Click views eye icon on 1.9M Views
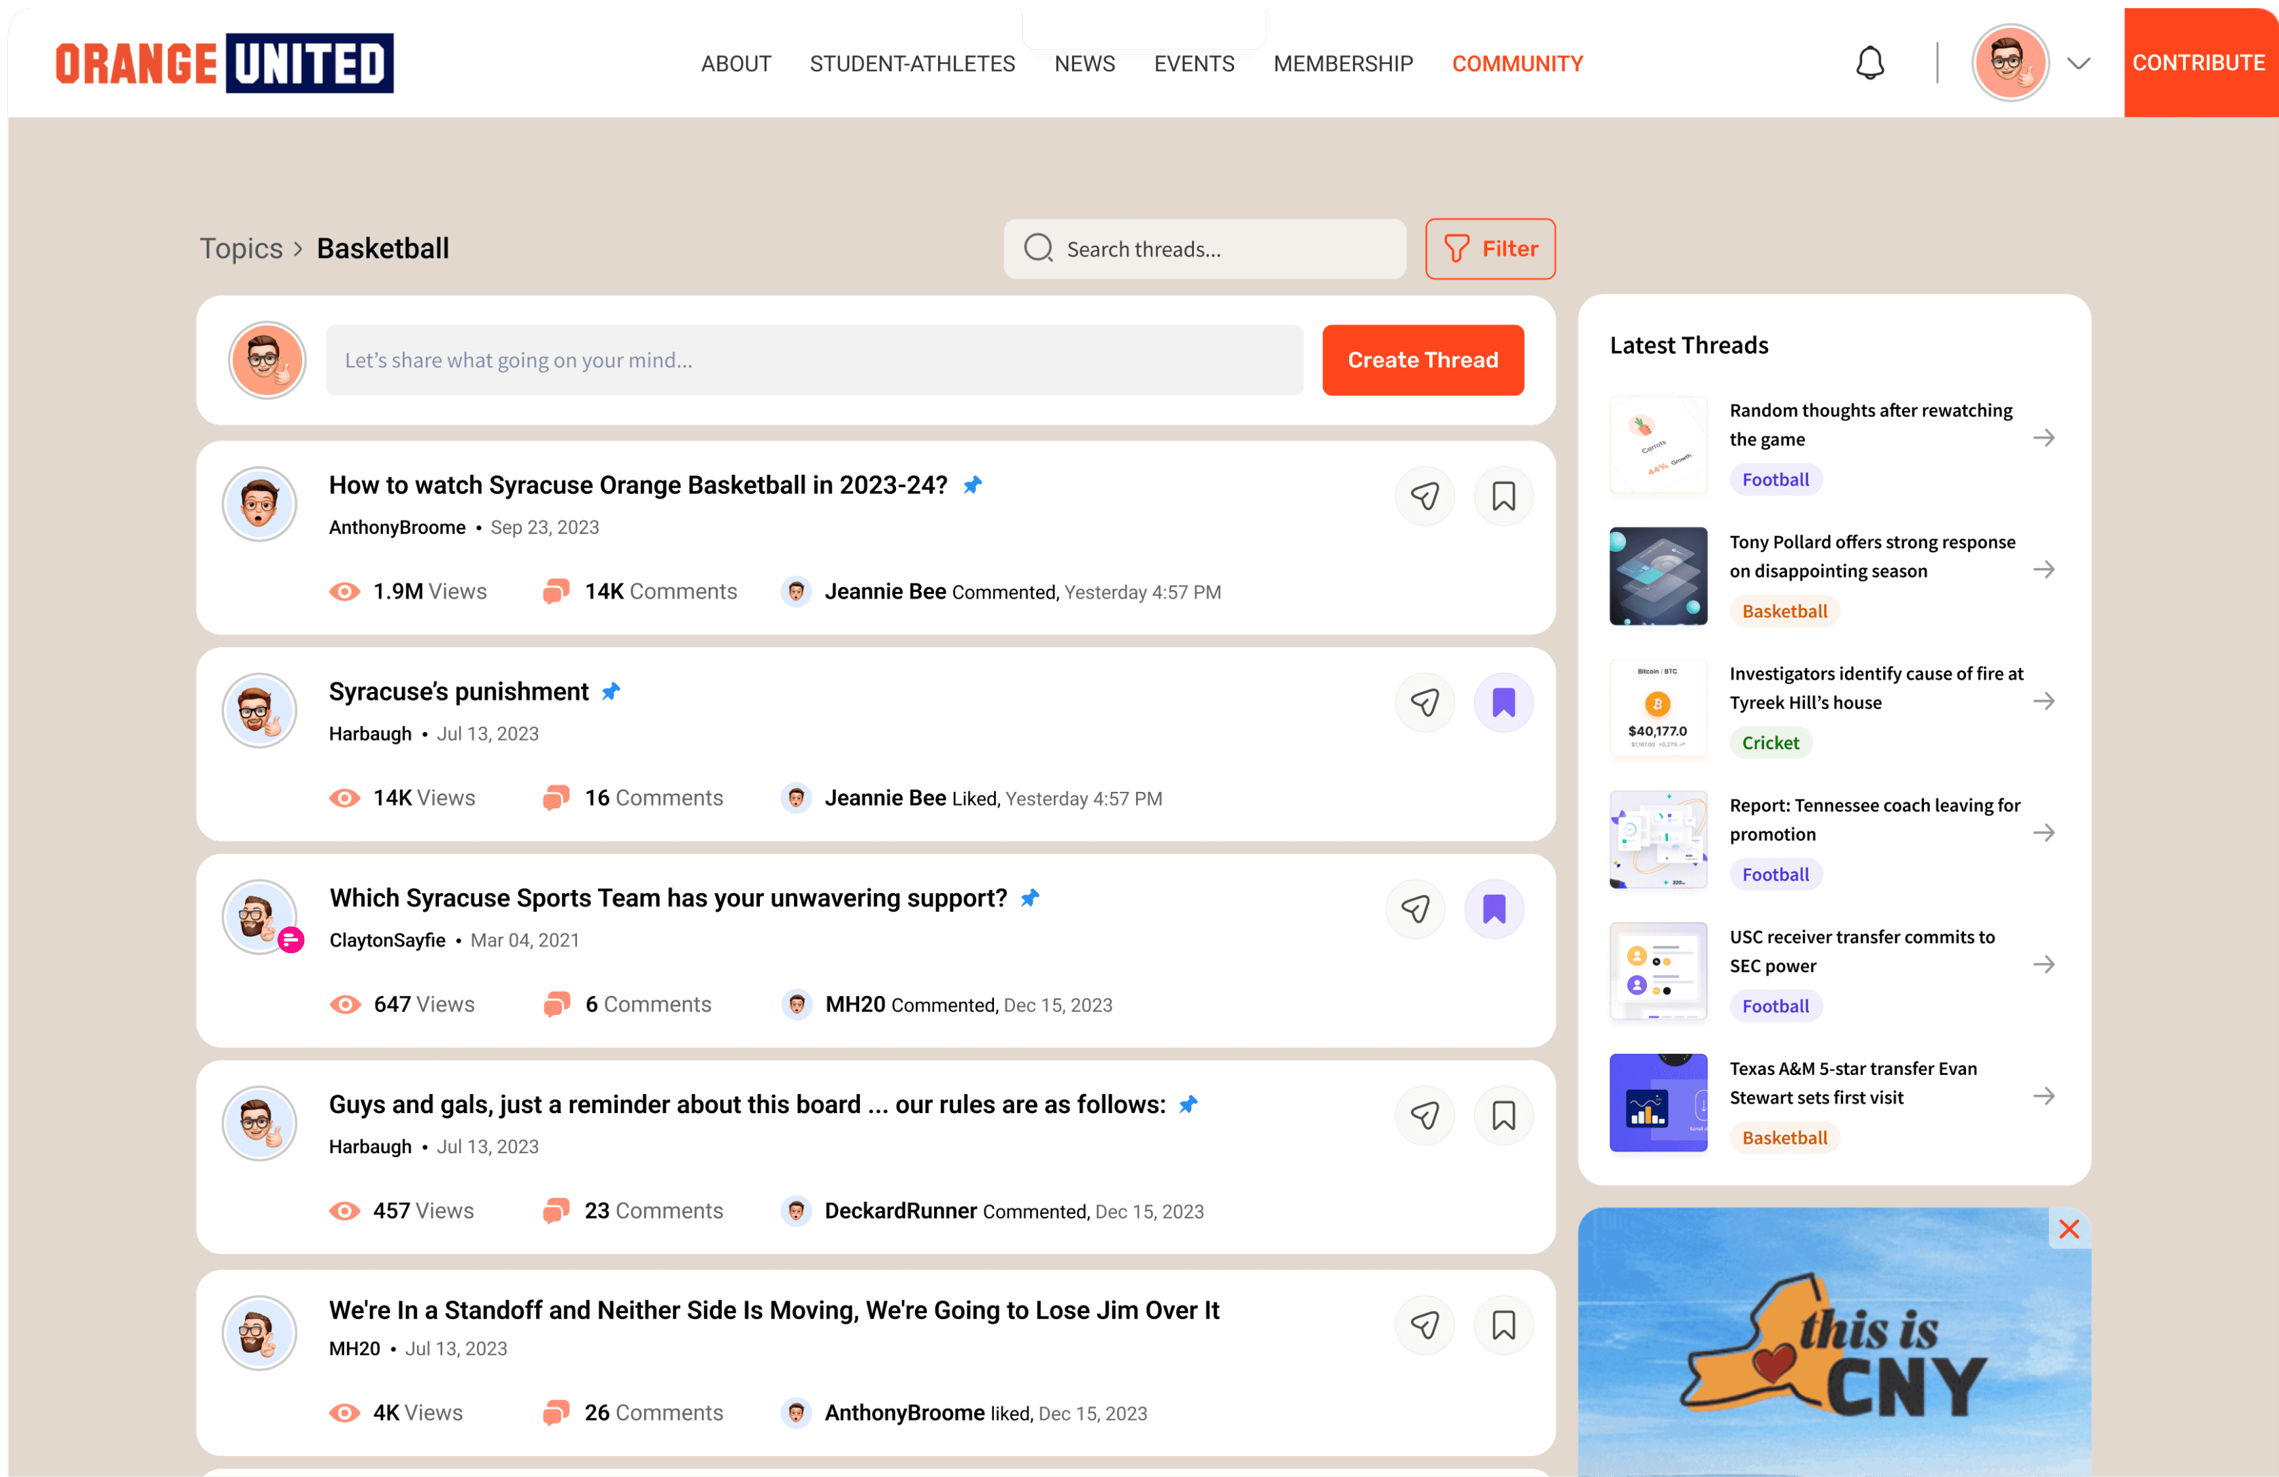Image resolution: width=2279 pixels, height=1477 pixels. point(345,592)
